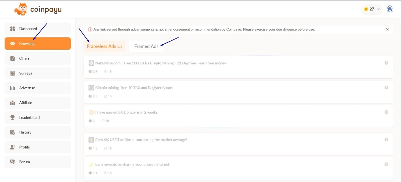Click the coinpayu squirrel logo
The width and height of the screenshot is (401, 182).
point(21,9)
